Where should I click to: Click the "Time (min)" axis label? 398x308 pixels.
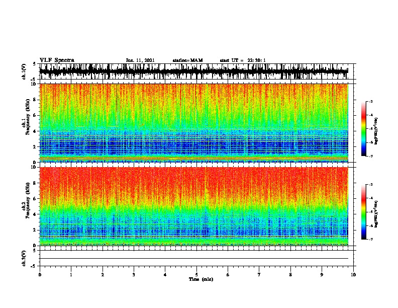click(x=201, y=279)
